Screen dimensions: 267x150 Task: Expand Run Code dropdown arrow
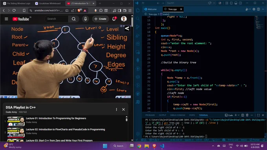pos(250,9)
